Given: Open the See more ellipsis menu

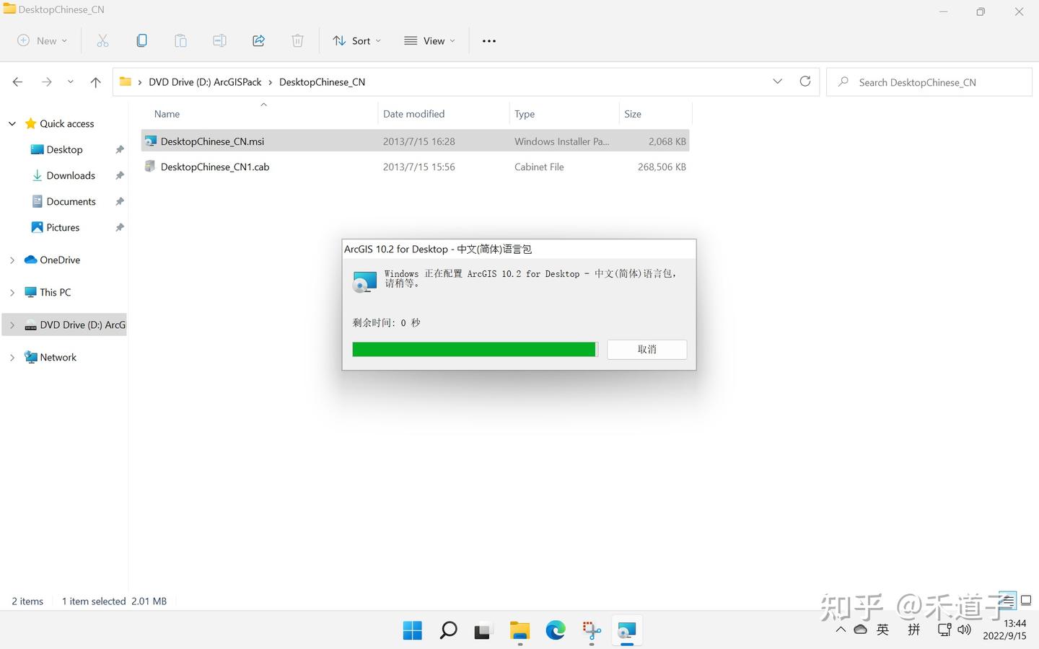Looking at the screenshot, I should [489, 41].
